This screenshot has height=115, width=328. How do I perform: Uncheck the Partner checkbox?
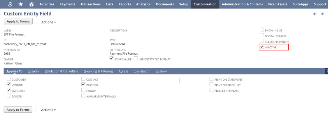pyautogui.click(x=83, y=85)
